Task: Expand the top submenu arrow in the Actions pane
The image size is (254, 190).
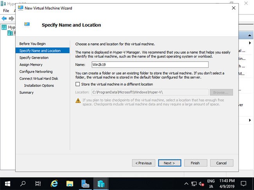Action: (x=250, y=43)
